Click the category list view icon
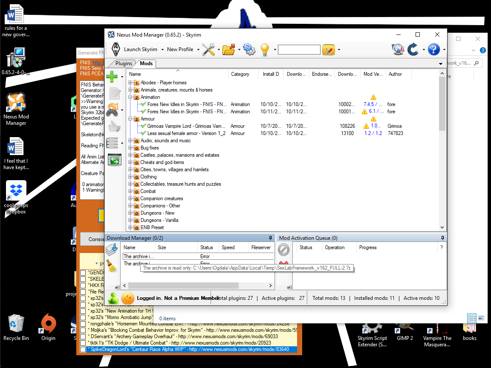The width and height of the screenshot is (491, 368). point(112,143)
